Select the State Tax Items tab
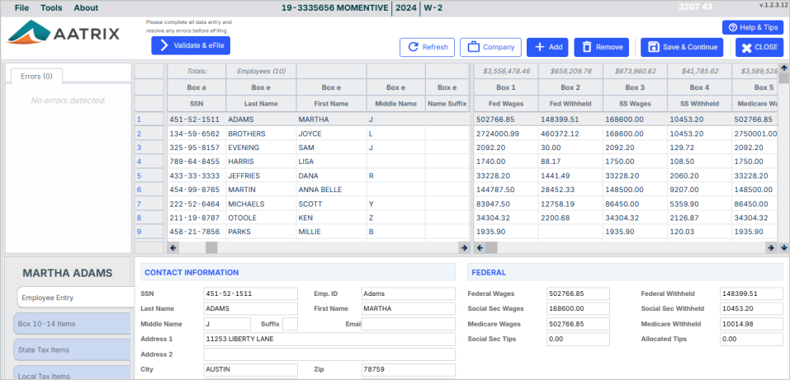The width and height of the screenshot is (790, 380). click(73, 350)
